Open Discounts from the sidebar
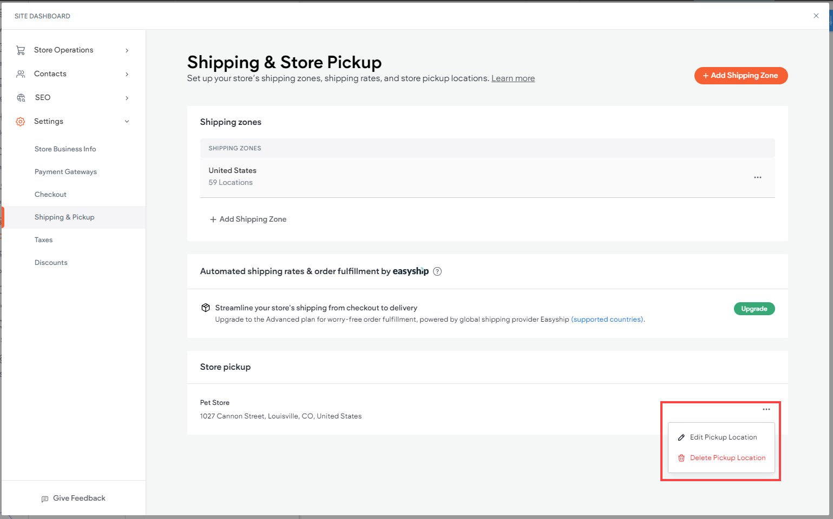833x519 pixels. pos(51,262)
